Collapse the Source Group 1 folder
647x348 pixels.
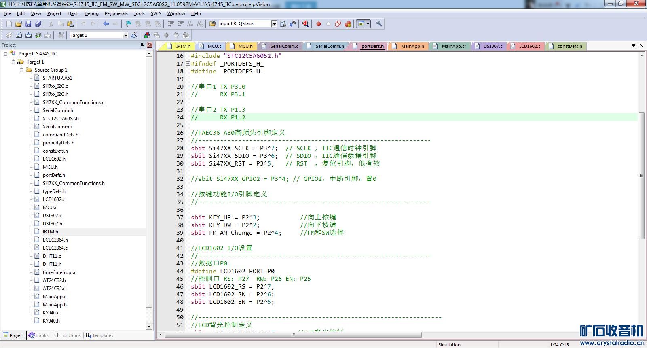tap(22, 70)
